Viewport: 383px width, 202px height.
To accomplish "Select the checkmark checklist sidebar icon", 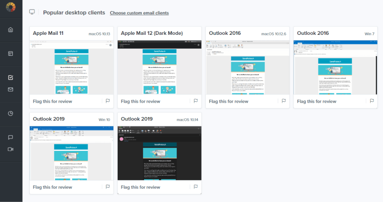I will click(11, 77).
